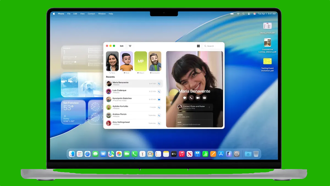
Task: Click the Wi-Fi icon in menu bar
Action: [x=238, y=14]
